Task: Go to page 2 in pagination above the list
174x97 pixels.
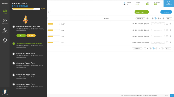Action: pyautogui.click(x=147, y=18)
